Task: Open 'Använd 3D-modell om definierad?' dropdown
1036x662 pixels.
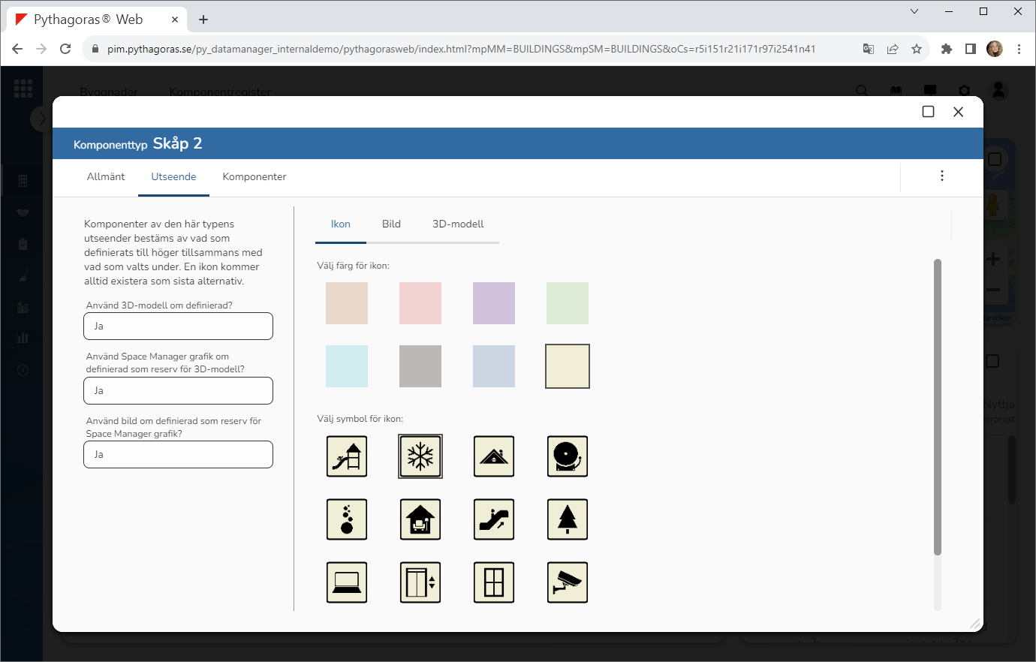Action: click(178, 326)
